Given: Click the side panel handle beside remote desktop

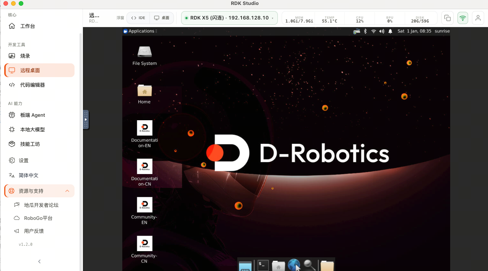Looking at the screenshot, I should click(x=86, y=119).
